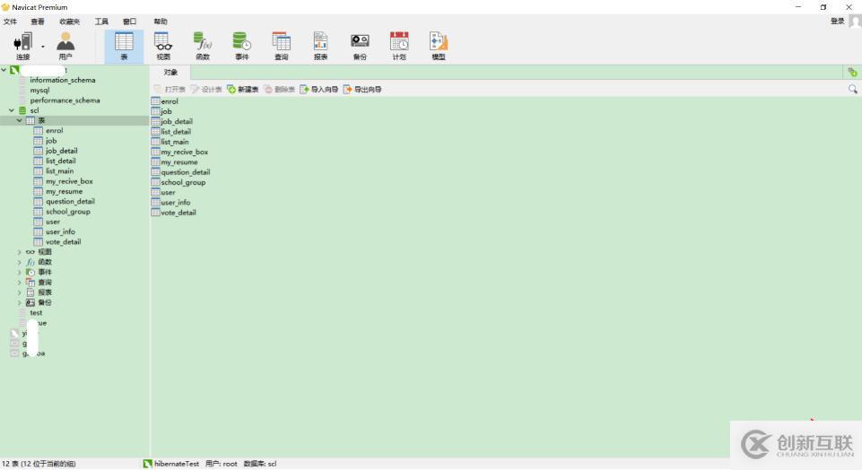Image resolution: width=862 pixels, height=470 pixels.
Task: Open the 模型 model toolbar icon
Action: pyautogui.click(x=439, y=46)
